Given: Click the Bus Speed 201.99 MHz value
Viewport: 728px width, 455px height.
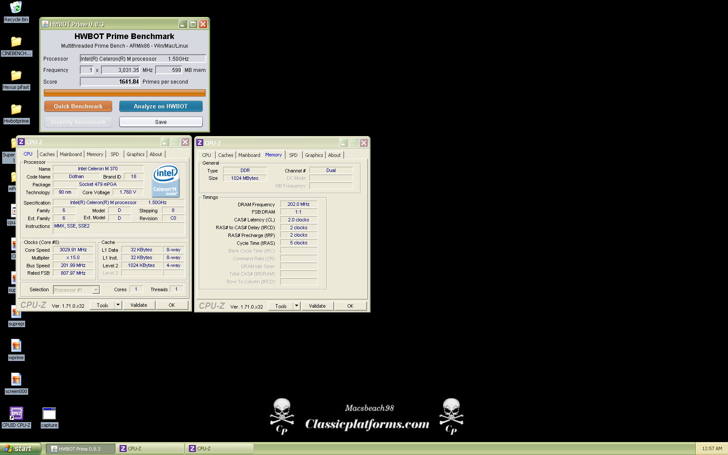Looking at the screenshot, I should coord(73,266).
